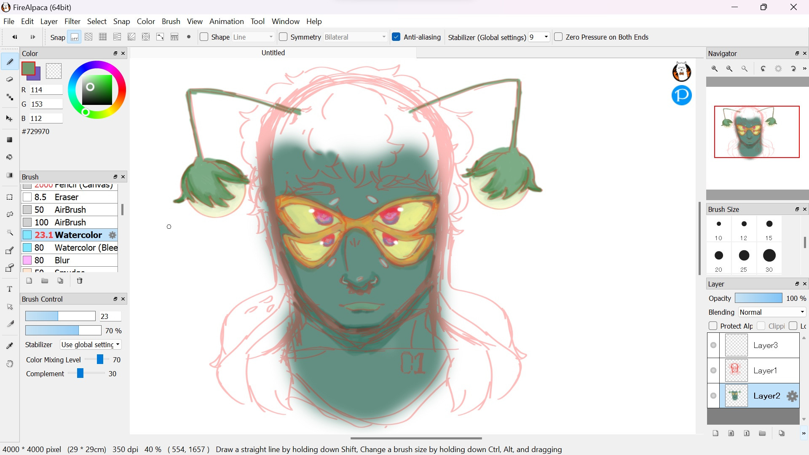Duplicate the current layer
The width and height of the screenshot is (809, 455).
[782, 433]
